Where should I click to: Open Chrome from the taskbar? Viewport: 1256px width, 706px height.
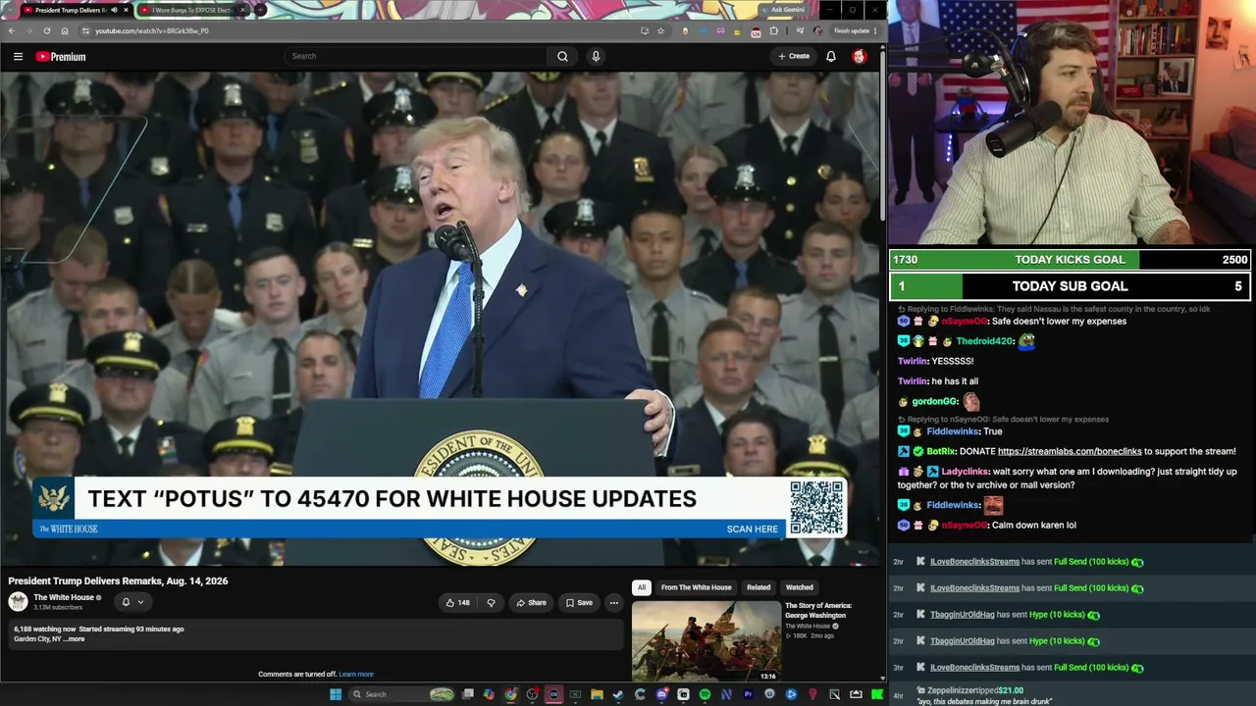pyautogui.click(x=511, y=694)
